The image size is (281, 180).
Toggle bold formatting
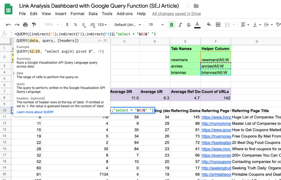pyautogui.click(x=172, y=25)
